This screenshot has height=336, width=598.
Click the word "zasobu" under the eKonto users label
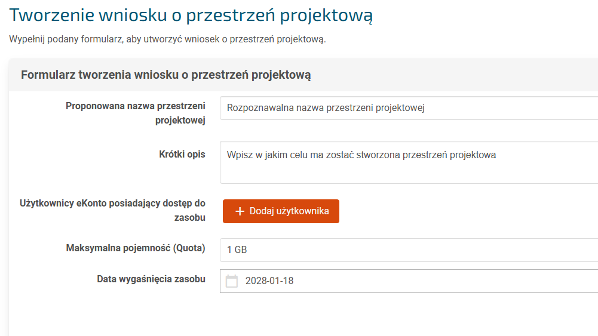[191, 218]
